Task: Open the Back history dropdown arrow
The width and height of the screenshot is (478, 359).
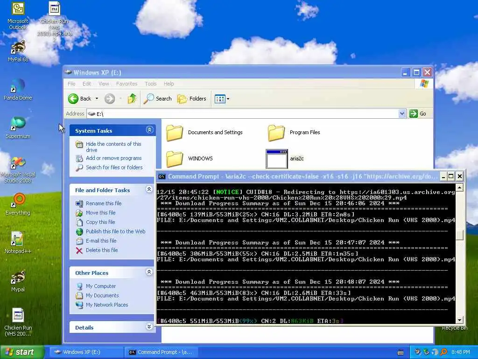Action: pos(97,99)
